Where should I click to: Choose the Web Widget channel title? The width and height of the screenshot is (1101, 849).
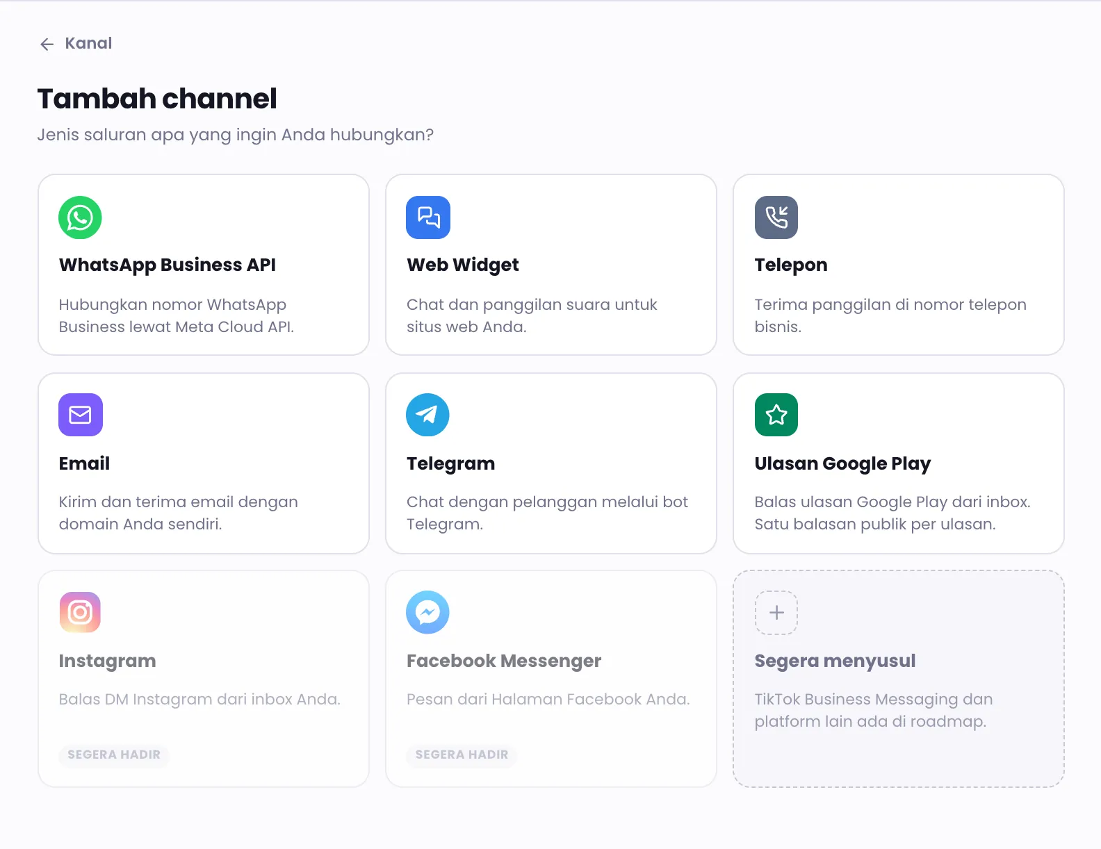tap(463, 265)
